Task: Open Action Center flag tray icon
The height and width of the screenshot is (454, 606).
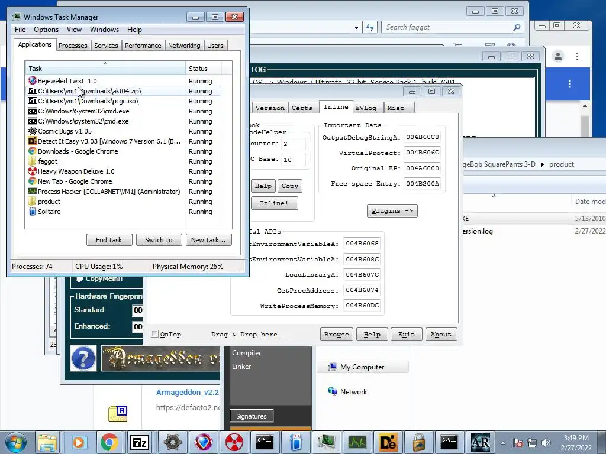Action: point(518,443)
